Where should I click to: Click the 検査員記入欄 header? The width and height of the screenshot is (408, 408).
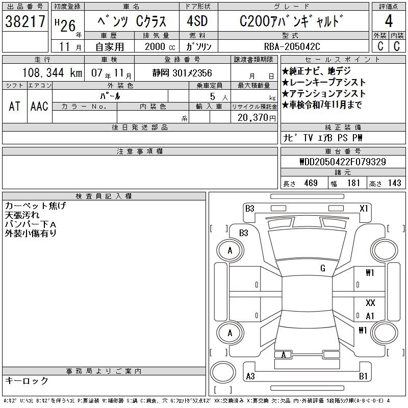point(104,196)
